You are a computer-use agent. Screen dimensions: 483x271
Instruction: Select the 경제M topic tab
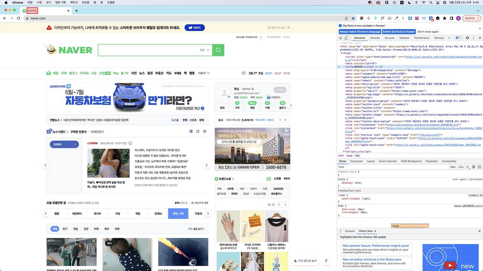tap(158, 213)
